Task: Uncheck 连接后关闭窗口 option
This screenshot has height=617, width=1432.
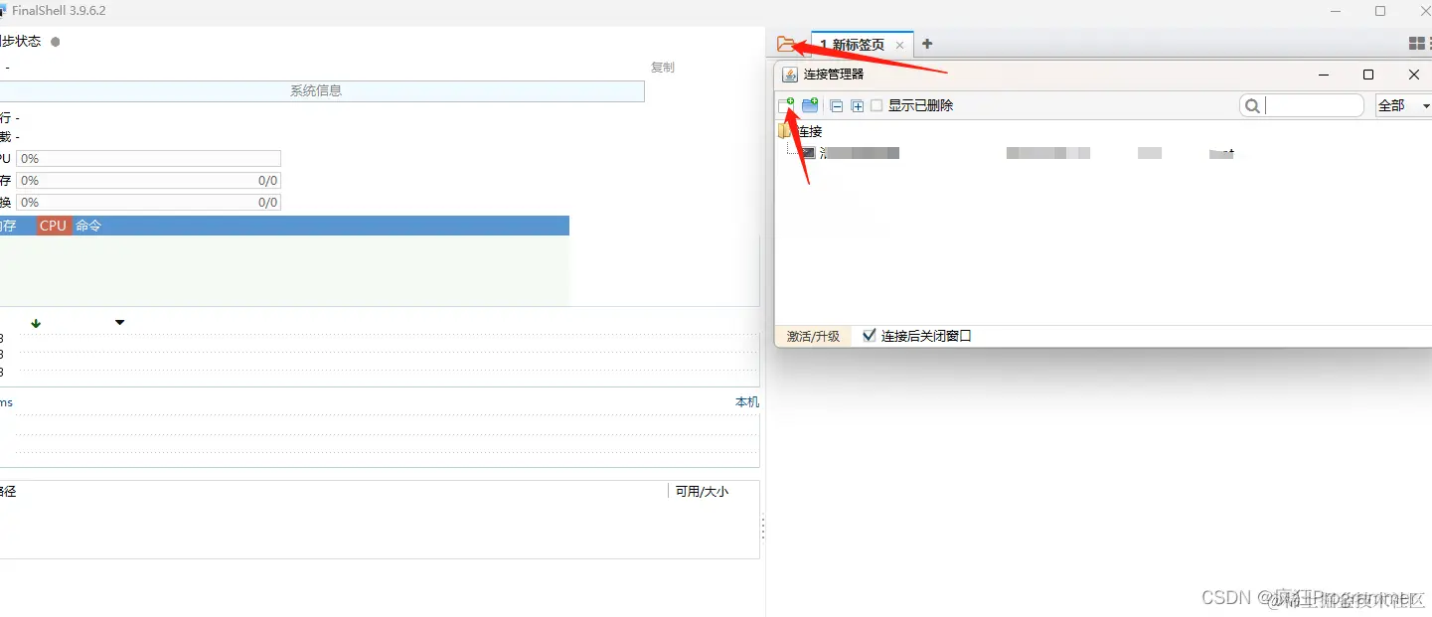Action: click(x=870, y=335)
